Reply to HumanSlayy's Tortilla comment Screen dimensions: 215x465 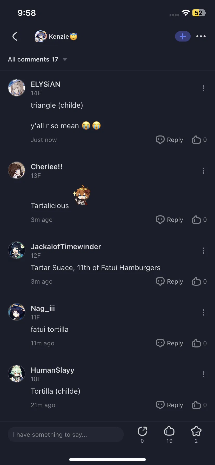(x=170, y=405)
